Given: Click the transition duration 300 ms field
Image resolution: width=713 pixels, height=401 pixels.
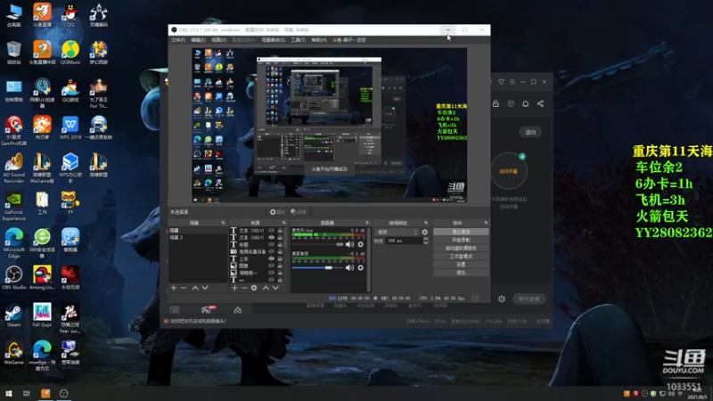Looking at the screenshot, I should click(404, 241).
